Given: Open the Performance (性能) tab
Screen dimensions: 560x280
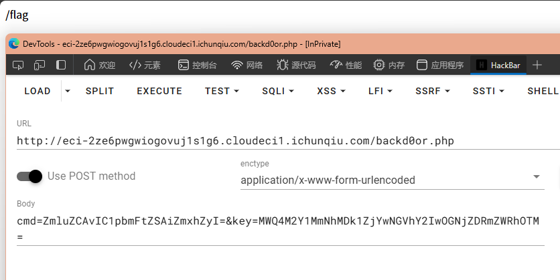Looking at the screenshot, I should (x=346, y=65).
